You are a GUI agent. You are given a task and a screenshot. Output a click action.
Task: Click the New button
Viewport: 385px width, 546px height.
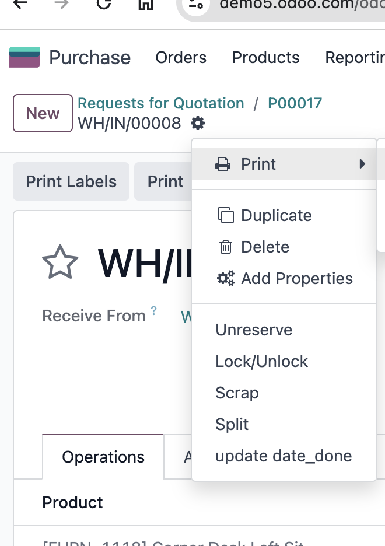pos(43,113)
